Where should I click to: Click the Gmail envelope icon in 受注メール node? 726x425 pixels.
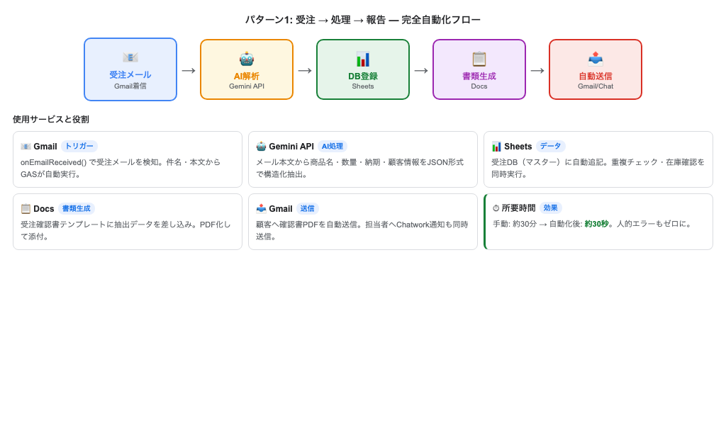point(130,57)
